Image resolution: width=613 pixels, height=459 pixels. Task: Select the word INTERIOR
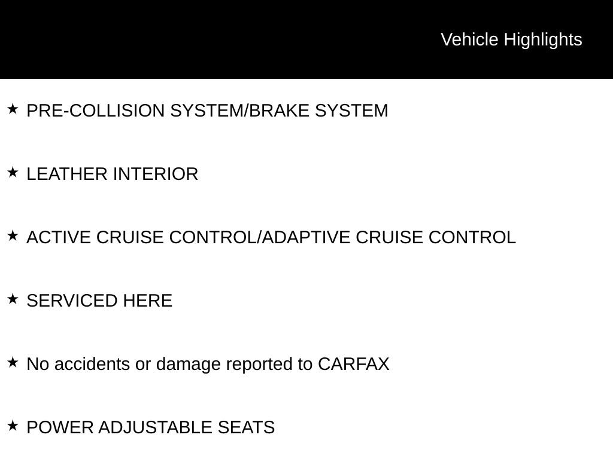point(156,174)
